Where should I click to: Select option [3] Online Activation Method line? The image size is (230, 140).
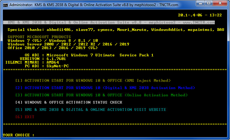pos(102,95)
